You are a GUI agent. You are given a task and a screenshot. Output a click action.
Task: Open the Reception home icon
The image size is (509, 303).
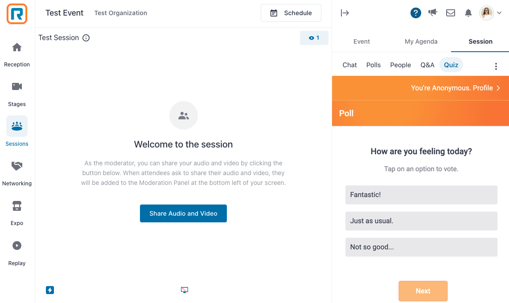click(x=17, y=47)
